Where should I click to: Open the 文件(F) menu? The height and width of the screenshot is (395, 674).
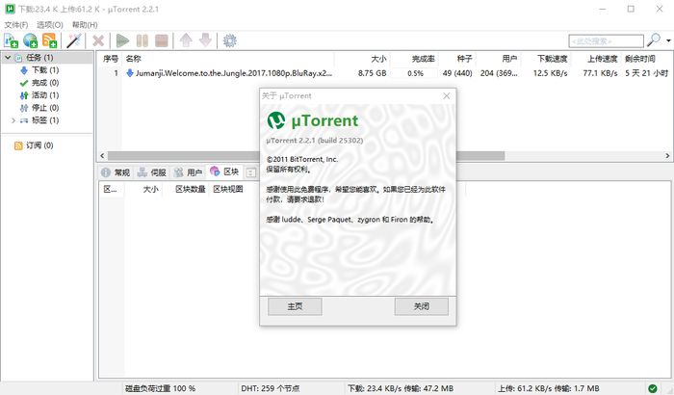coord(16,24)
